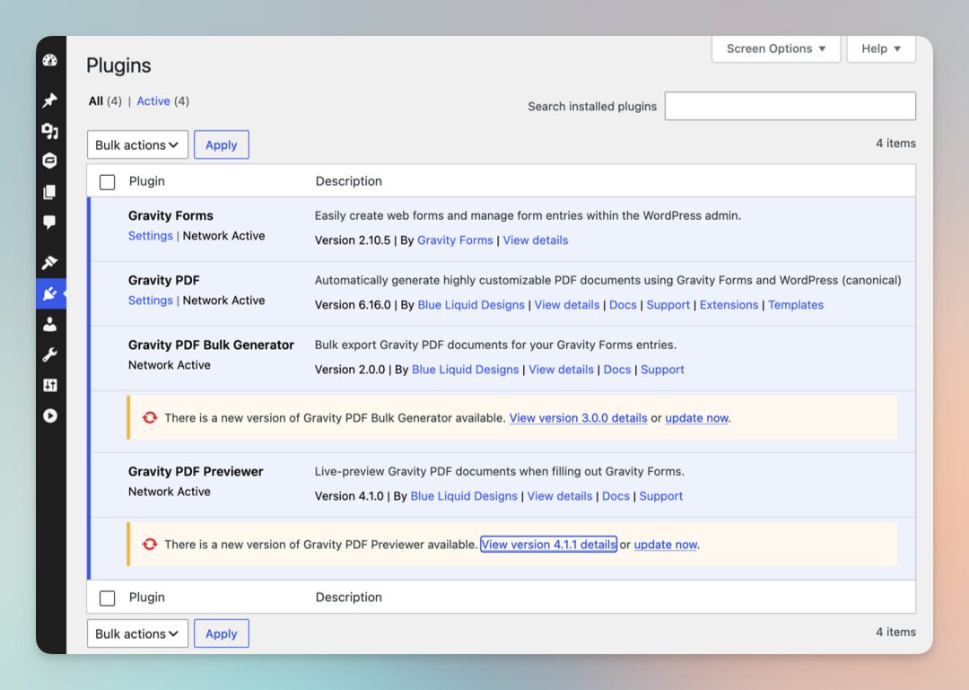Viewport: 969px width, 690px height.
Task: Open Tools via the wrench icon
Action: (50, 354)
